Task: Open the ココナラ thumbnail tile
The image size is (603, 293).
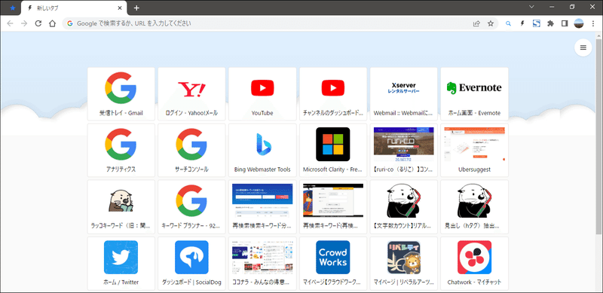Action: coord(262,263)
